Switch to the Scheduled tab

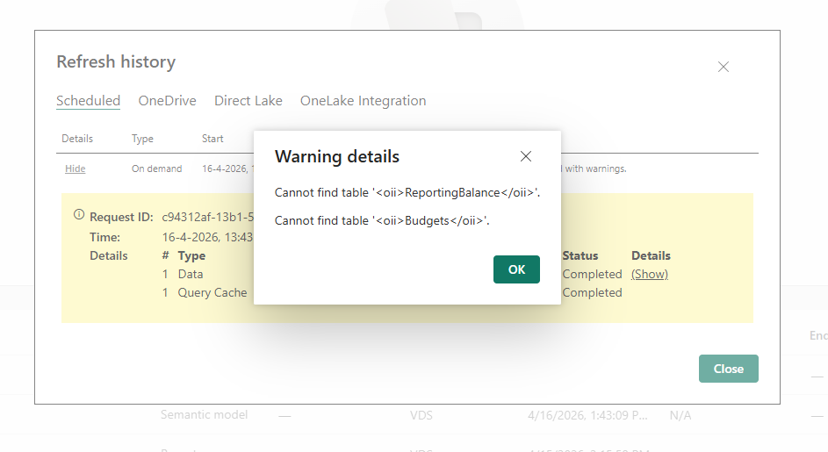[88, 101]
